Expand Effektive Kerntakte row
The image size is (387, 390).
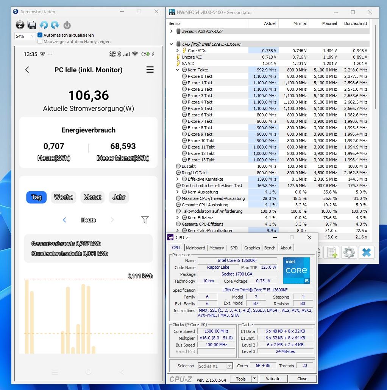[178, 179]
